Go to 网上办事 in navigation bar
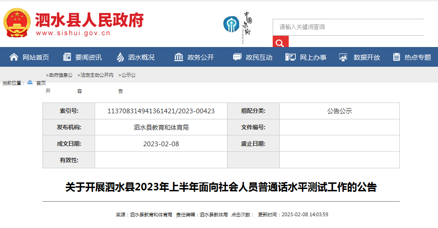 pyautogui.click(x=313, y=57)
